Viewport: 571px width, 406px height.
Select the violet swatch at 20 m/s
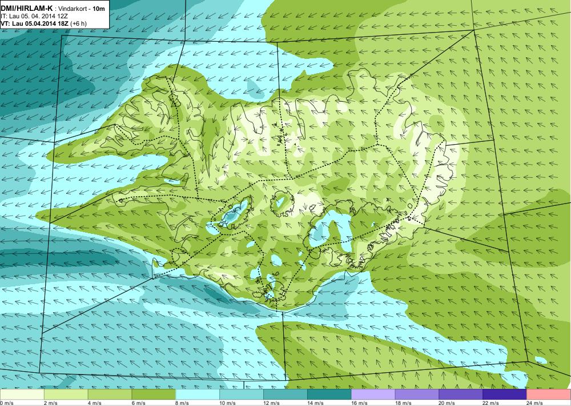click(x=461, y=395)
